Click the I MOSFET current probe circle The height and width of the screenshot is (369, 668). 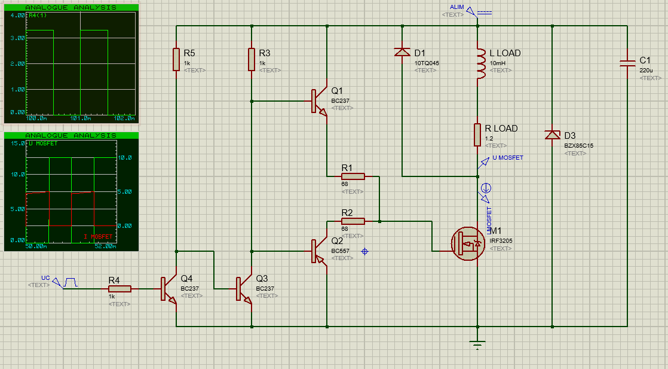coord(485,187)
